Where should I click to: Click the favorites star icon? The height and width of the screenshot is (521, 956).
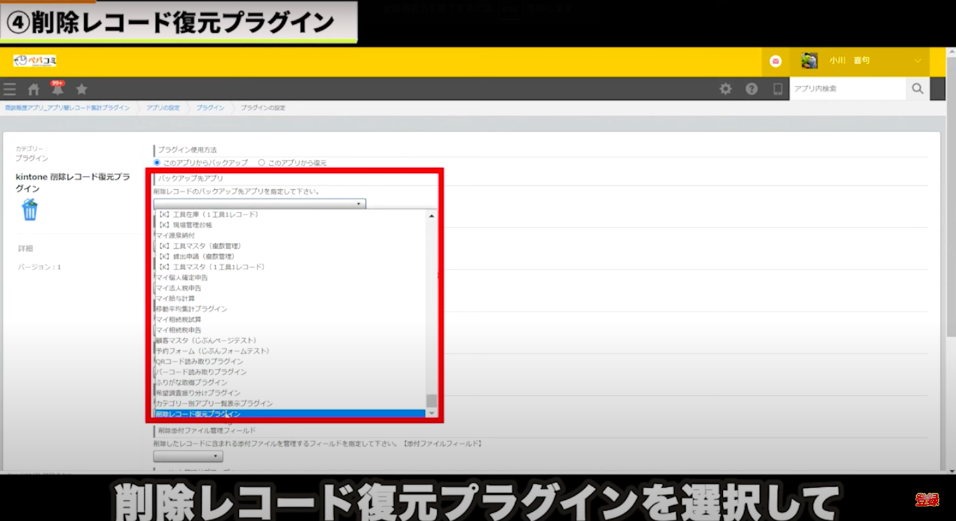[82, 89]
